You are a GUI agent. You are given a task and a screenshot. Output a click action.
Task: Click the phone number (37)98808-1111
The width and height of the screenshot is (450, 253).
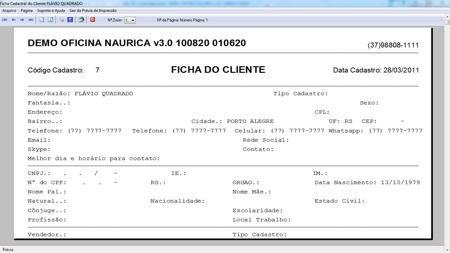(x=393, y=45)
